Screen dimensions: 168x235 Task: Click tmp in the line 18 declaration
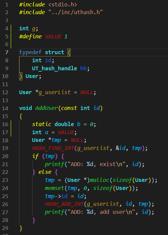[x=56, y=140]
